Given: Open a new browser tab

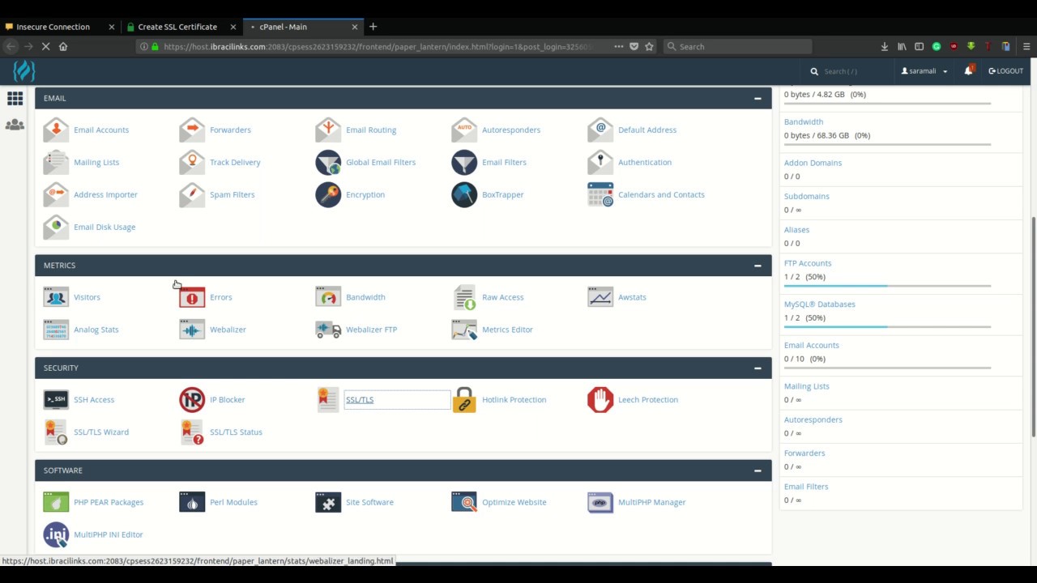Looking at the screenshot, I should tap(373, 27).
